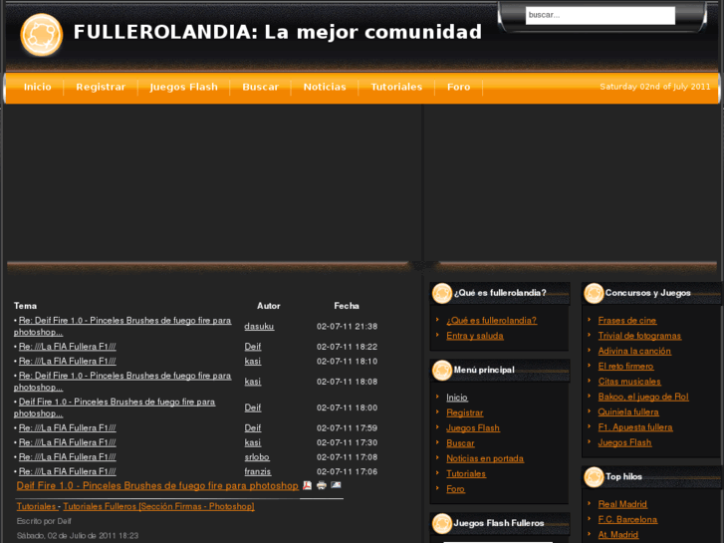
Task: Open Juegos Flash in the orange navigation bar
Action: (184, 87)
